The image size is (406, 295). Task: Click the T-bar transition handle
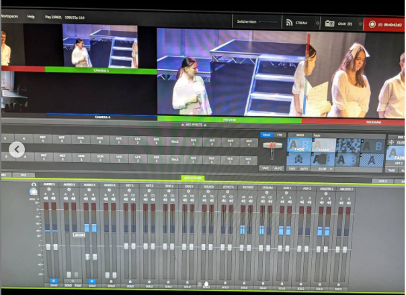272,145
